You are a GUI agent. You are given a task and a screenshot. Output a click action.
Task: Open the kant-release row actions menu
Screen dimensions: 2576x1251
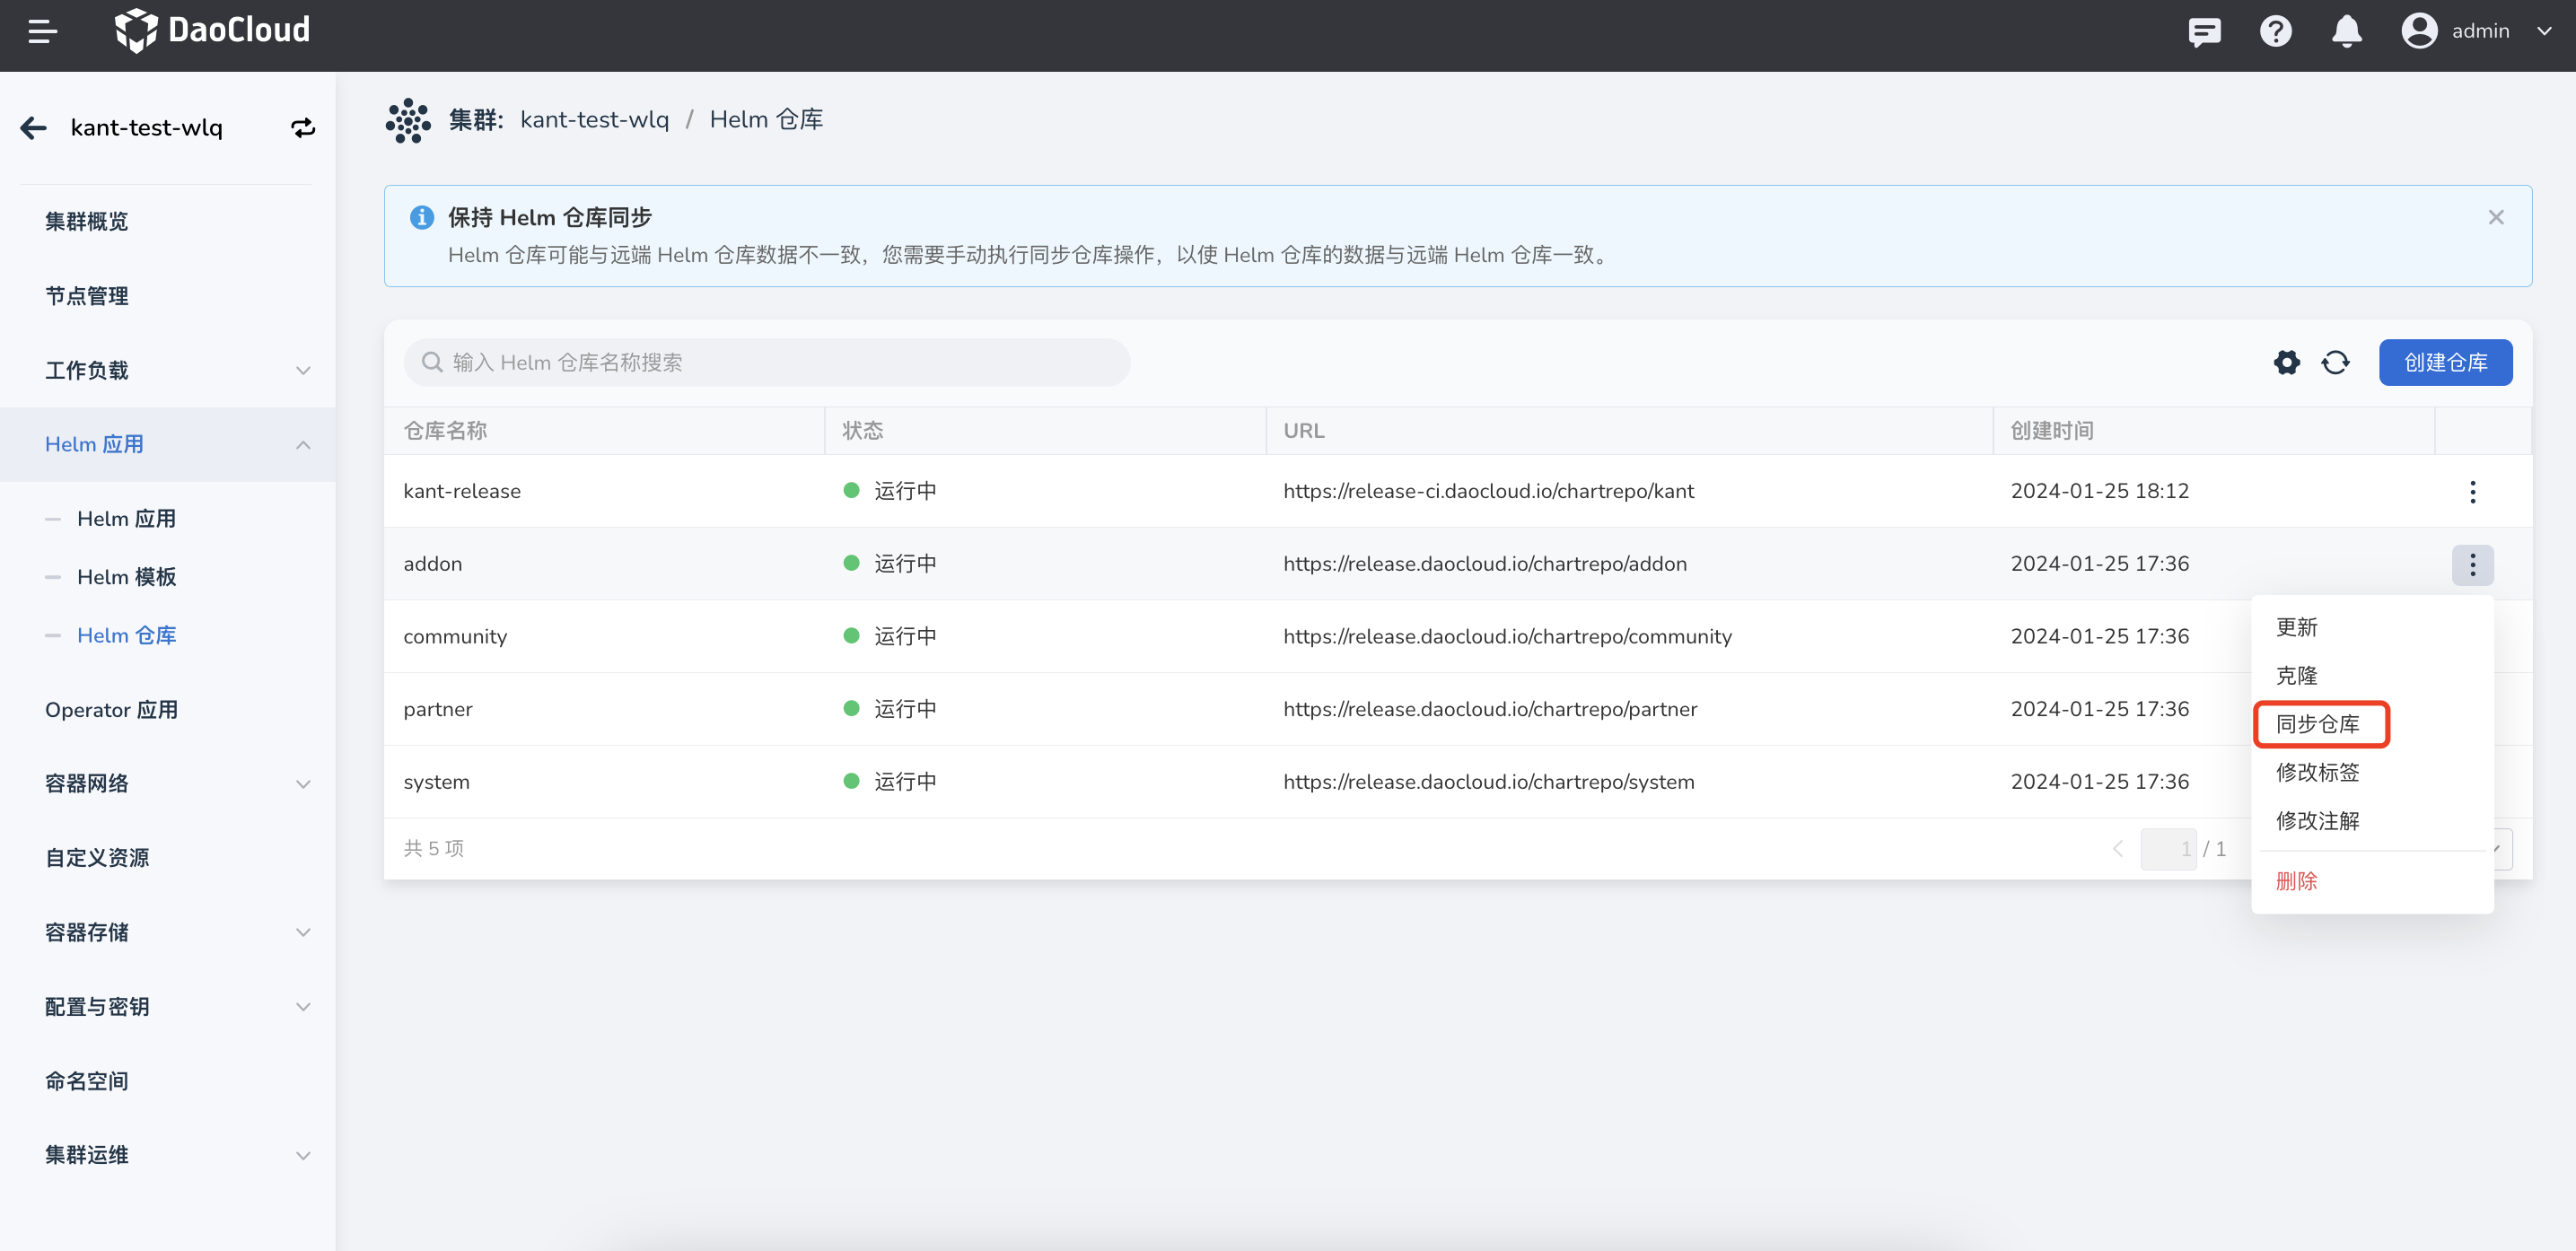[2472, 491]
